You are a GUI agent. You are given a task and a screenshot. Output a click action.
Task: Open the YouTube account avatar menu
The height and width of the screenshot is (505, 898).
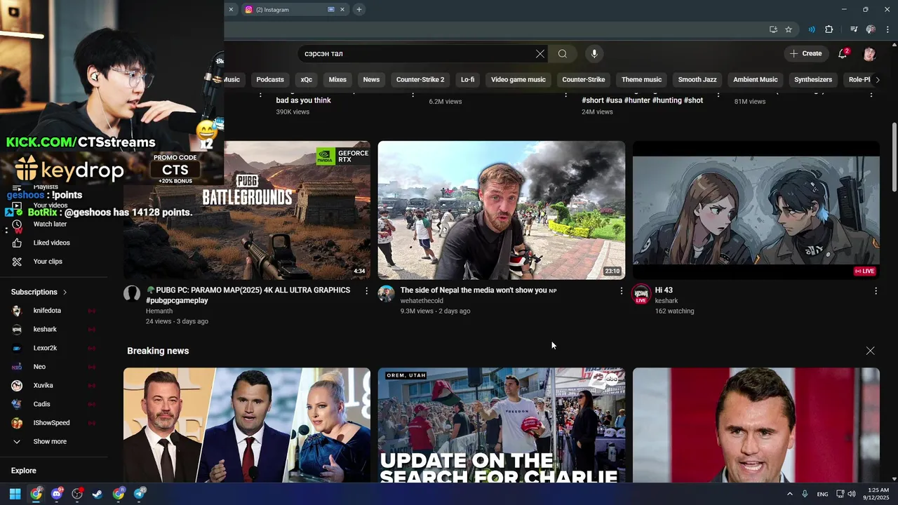coord(870,53)
